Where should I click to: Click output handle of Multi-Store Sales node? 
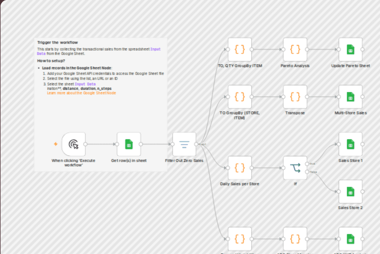pyautogui.click(x=362, y=97)
